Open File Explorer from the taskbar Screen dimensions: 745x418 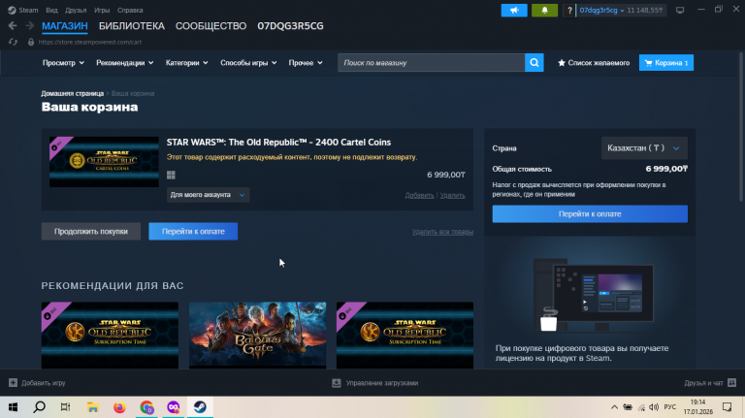point(93,407)
